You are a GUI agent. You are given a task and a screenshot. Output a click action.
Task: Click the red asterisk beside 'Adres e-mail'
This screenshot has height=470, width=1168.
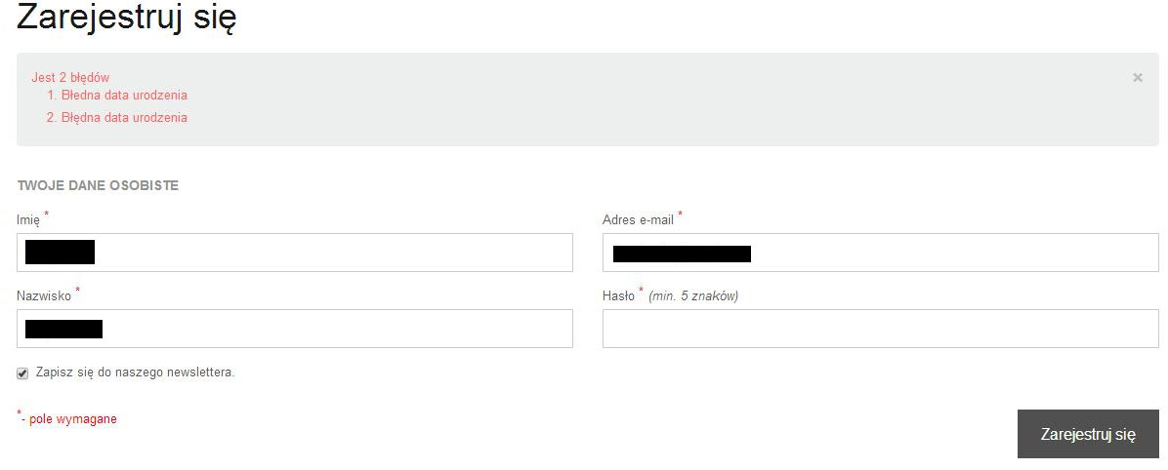[681, 214]
